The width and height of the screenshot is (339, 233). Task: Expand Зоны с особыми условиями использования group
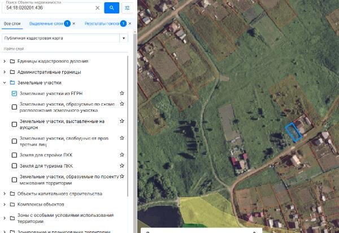pyautogui.click(x=5, y=218)
